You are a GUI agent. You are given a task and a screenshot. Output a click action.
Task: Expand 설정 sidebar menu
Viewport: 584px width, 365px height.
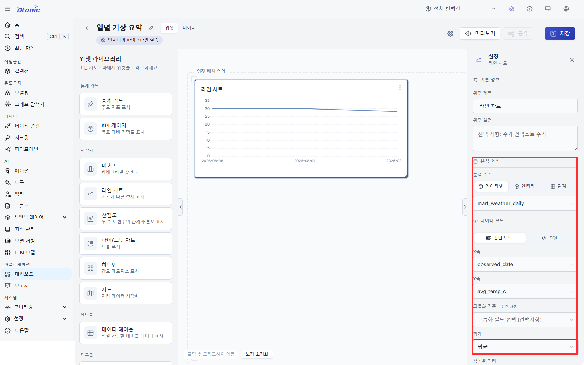pyautogui.click(x=36, y=319)
